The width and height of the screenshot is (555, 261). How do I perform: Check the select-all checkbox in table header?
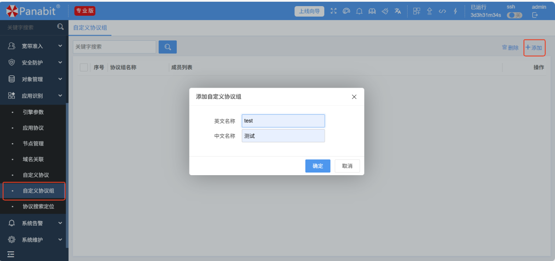84,67
